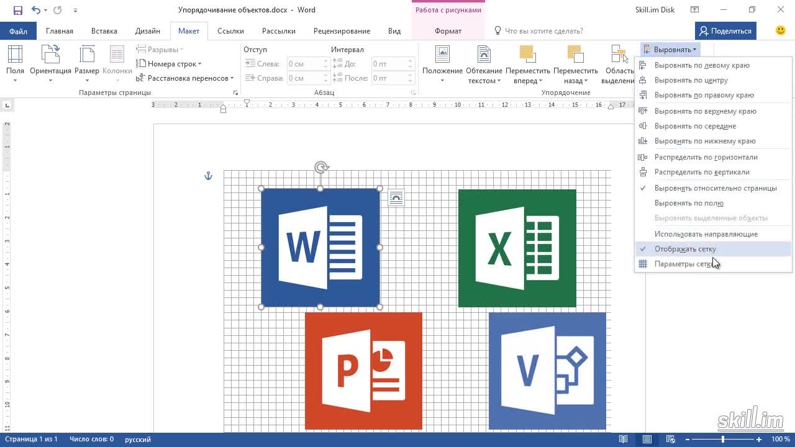The width and height of the screenshot is (795, 447).
Task: Switch to the Вид tab
Action: coord(394,31)
